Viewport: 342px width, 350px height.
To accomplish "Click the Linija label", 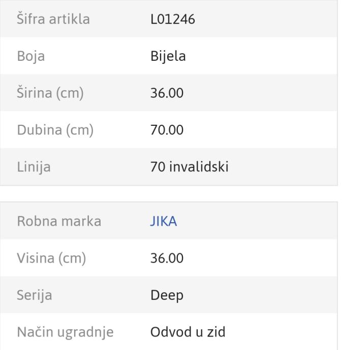I will (x=34, y=167).
